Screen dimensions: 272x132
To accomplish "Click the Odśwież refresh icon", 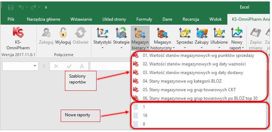I will (80, 32).
